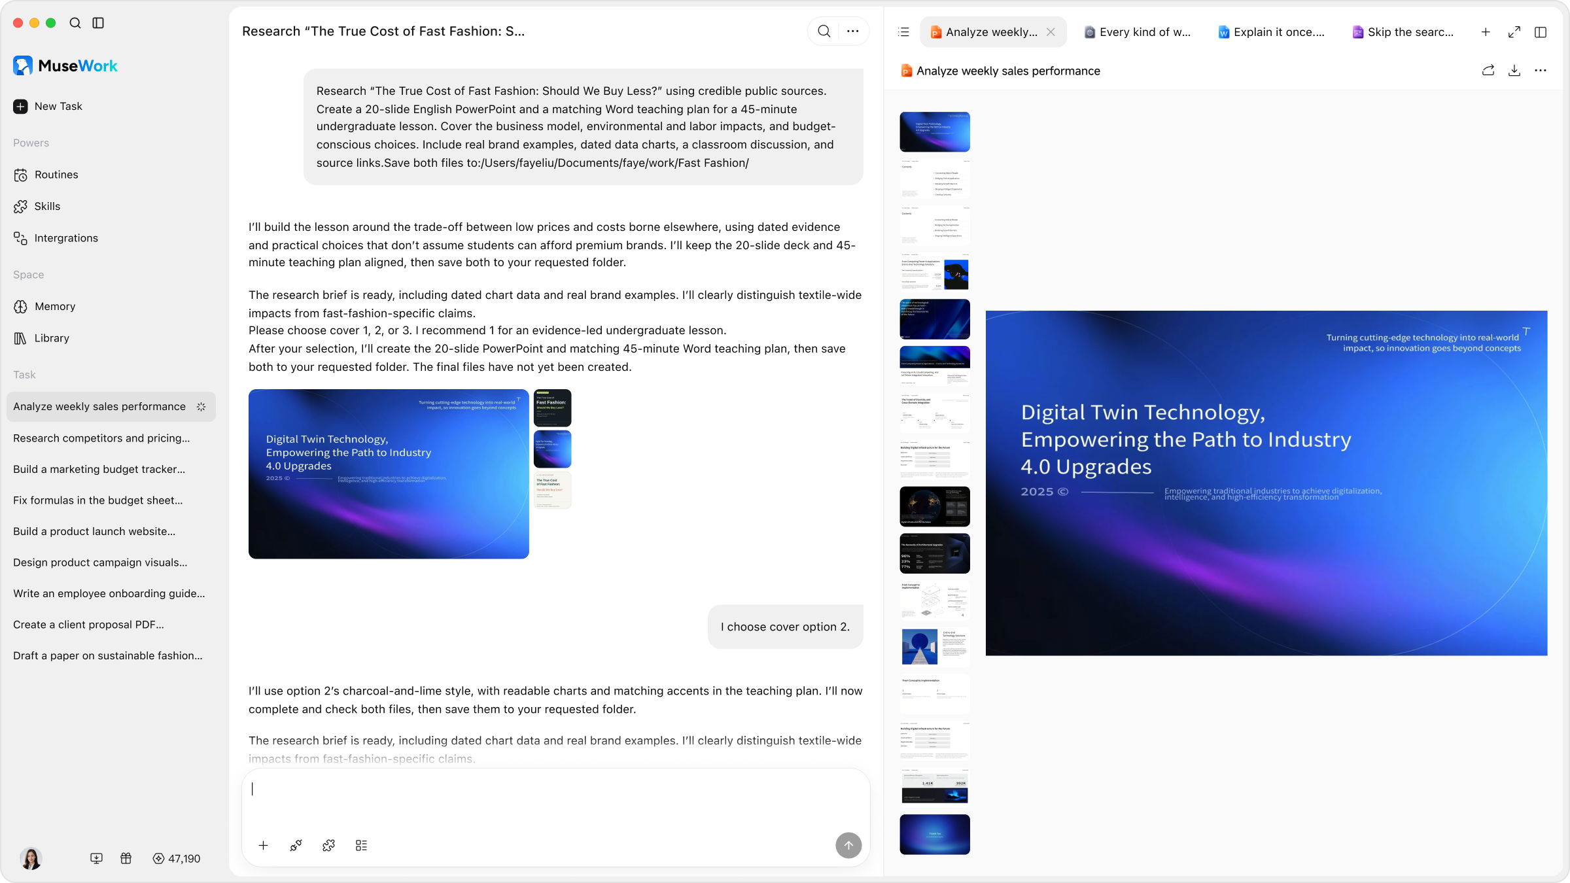Click the skills puzzle icon in the message box
Image resolution: width=1570 pixels, height=883 pixels.
tap(328, 846)
